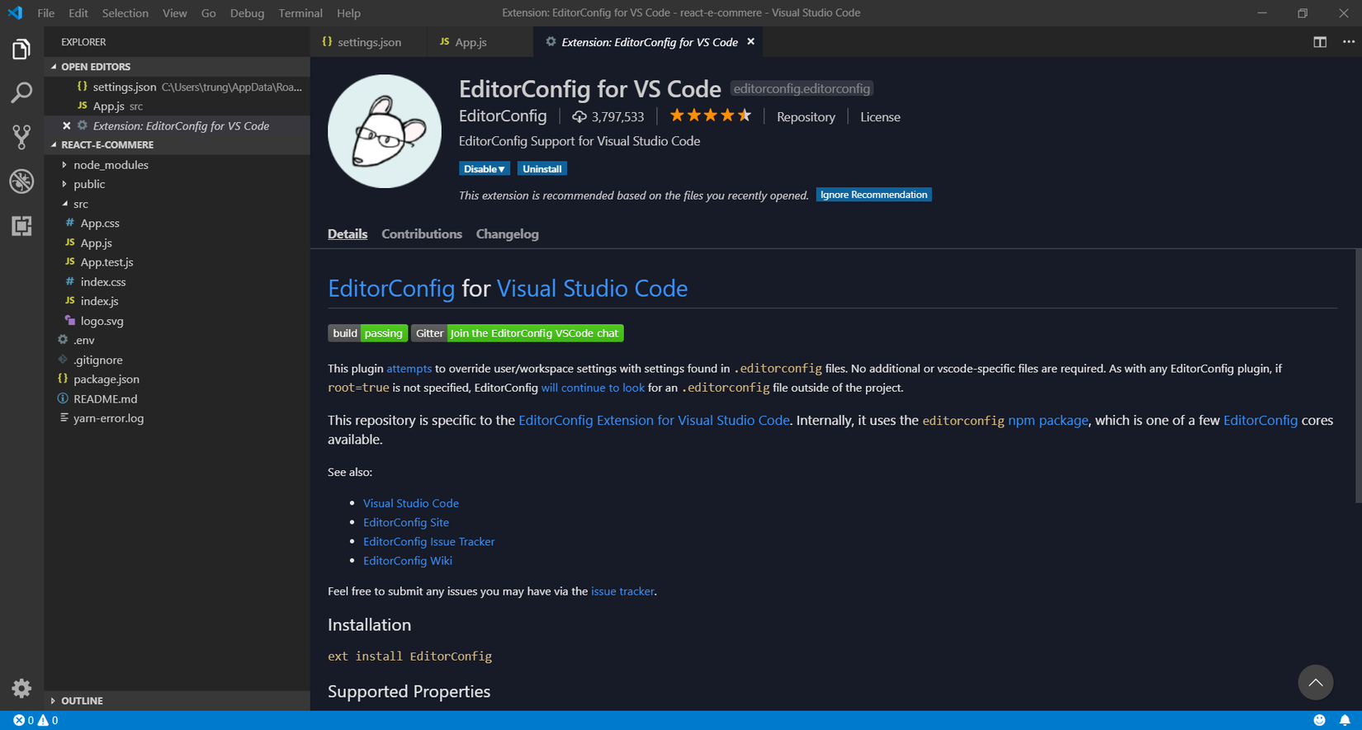Viewport: 1362px width, 730px height.
Task: Open the Go menu
Action: [x=208, y=13]
